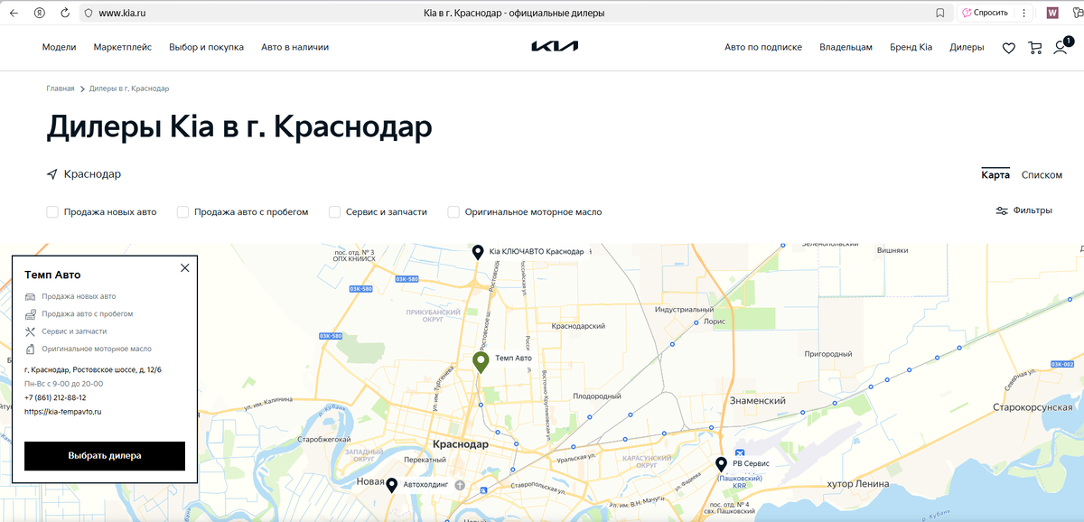This screenshot has height=522, width=1084.
Task: Open the Дилеры menu item
Action: [x=967, y=47]
